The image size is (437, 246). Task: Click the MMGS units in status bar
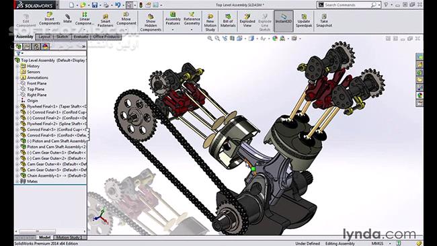point(377,243)
